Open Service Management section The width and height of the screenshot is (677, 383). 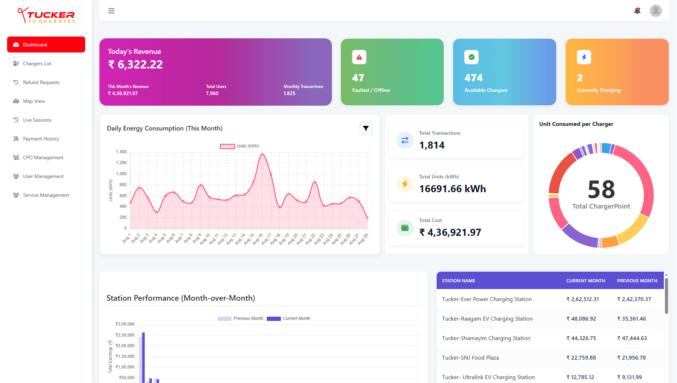tap(46, 195)
